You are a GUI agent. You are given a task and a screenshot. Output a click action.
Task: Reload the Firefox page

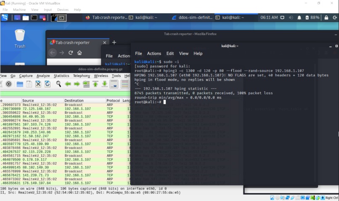click(x=71, y=53)
